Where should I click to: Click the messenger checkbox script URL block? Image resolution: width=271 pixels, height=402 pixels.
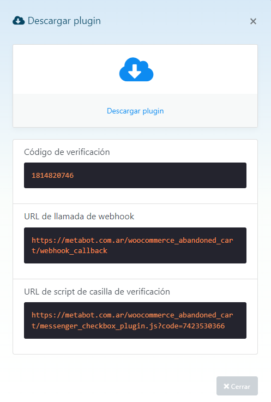tap(135, 321)
